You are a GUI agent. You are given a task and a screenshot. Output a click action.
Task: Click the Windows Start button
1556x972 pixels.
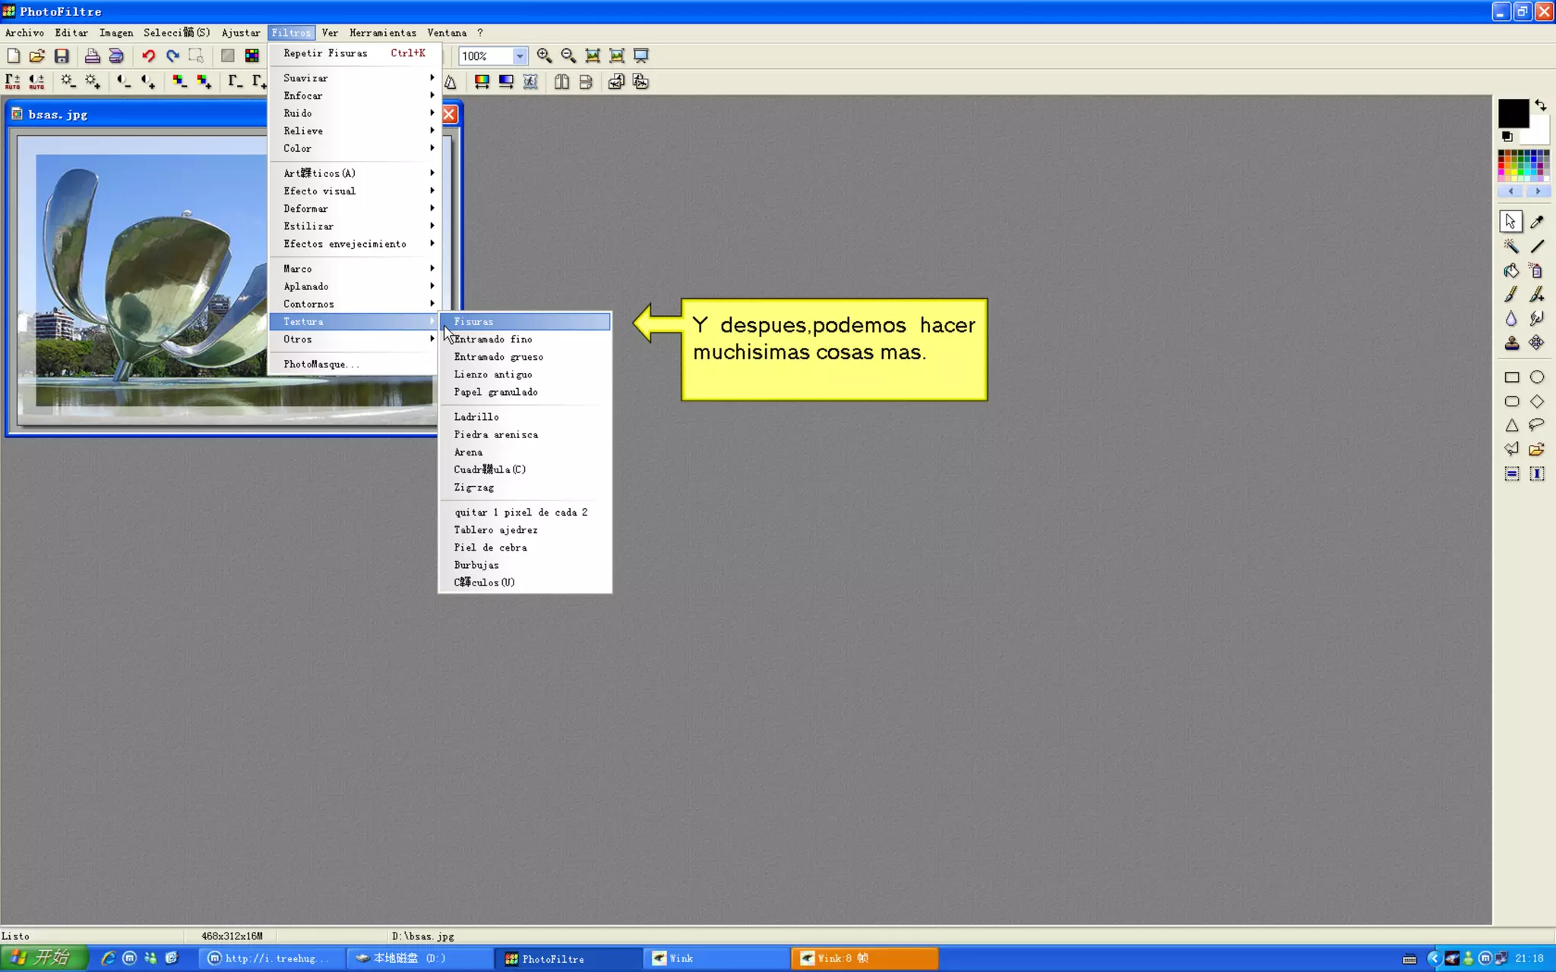pyautogui.click(x=43, y=958)
